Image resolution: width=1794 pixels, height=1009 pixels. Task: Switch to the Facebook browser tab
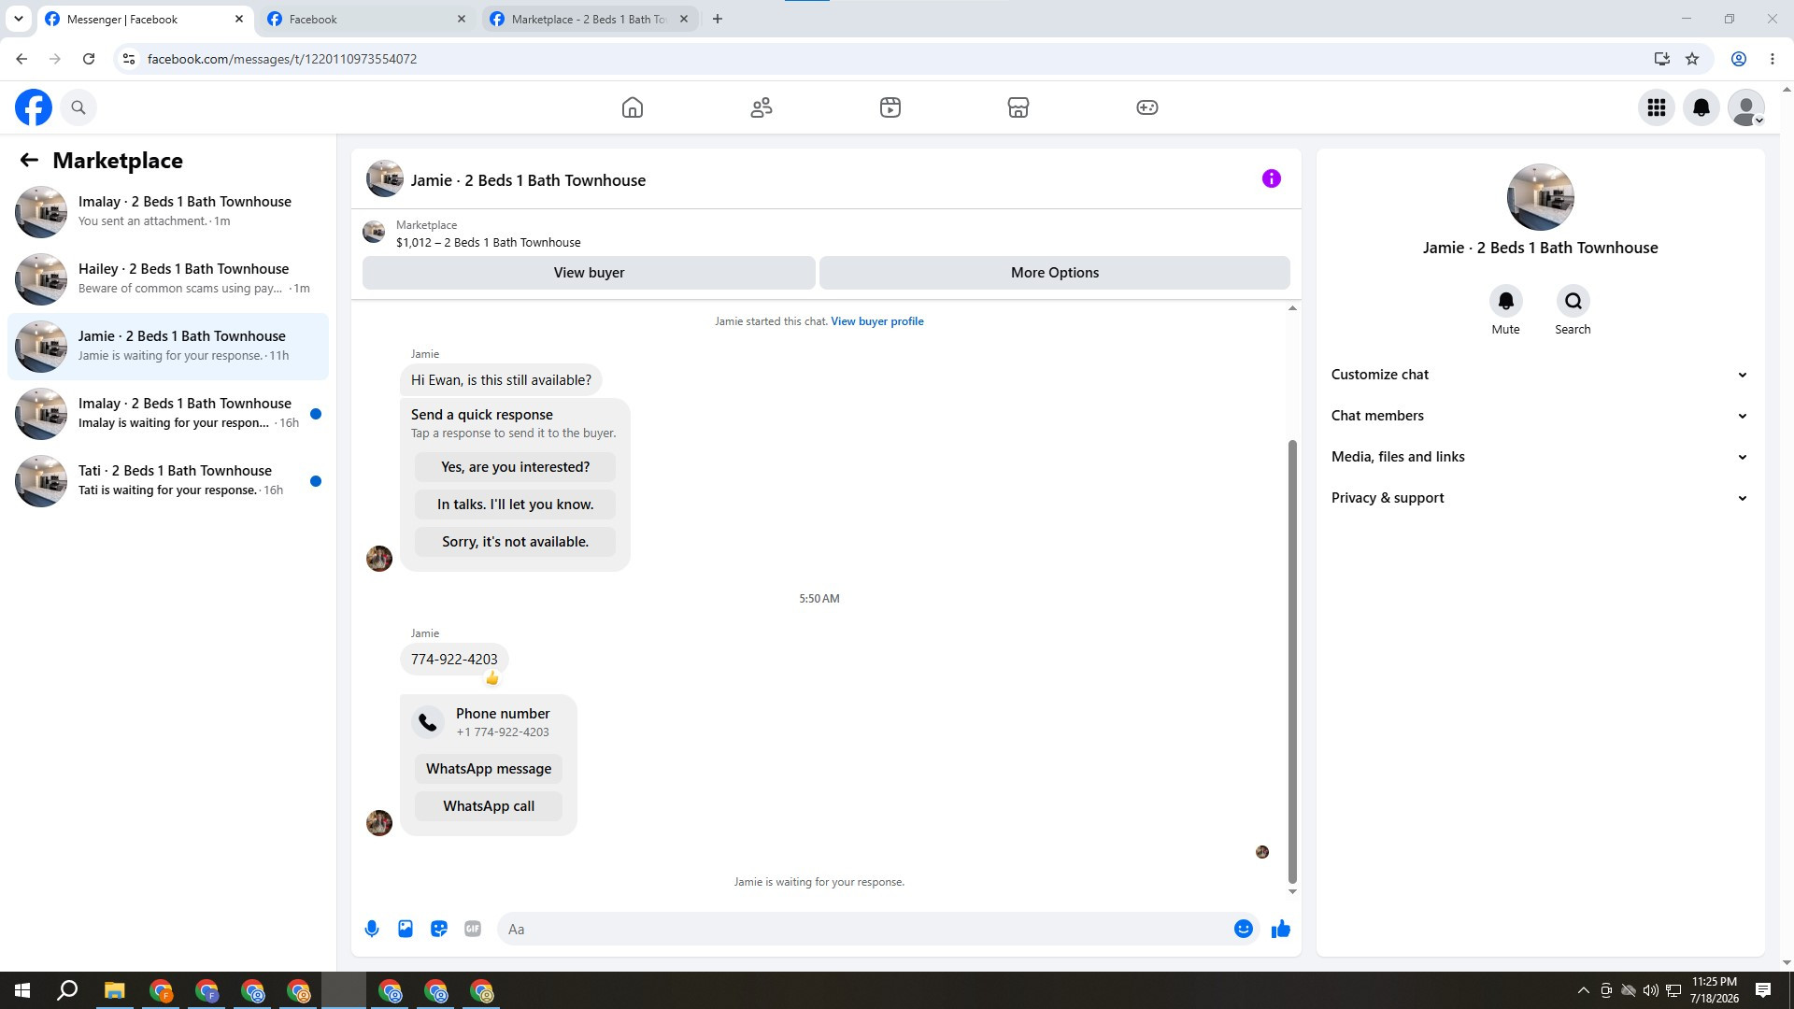366,19
